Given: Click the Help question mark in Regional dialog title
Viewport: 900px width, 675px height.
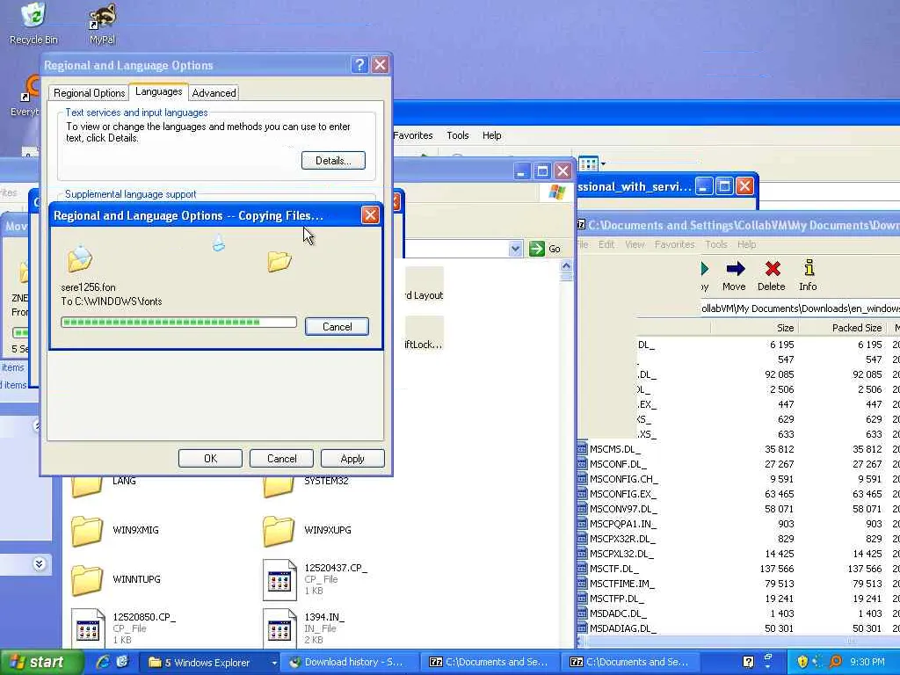Looking at the screenshot, I should [x=359, y=65].
